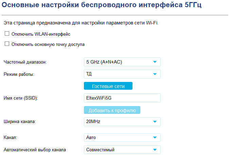Image resolution: width=231 pixels, height=156 pixels.
Task: Toggle the Отключить WLAN-интерфейс checkbox
Action: tap(7, 34)
